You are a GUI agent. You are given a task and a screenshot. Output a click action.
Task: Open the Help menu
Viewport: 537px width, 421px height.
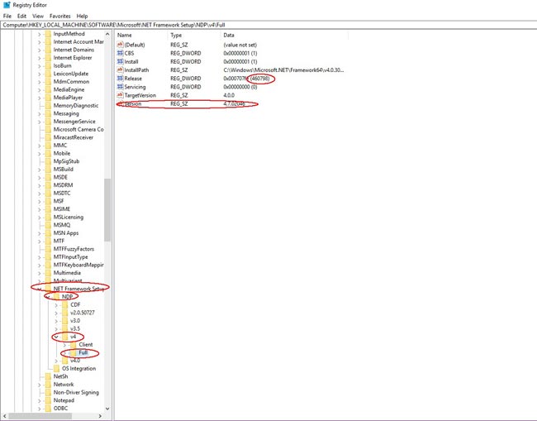click(82, 16)
